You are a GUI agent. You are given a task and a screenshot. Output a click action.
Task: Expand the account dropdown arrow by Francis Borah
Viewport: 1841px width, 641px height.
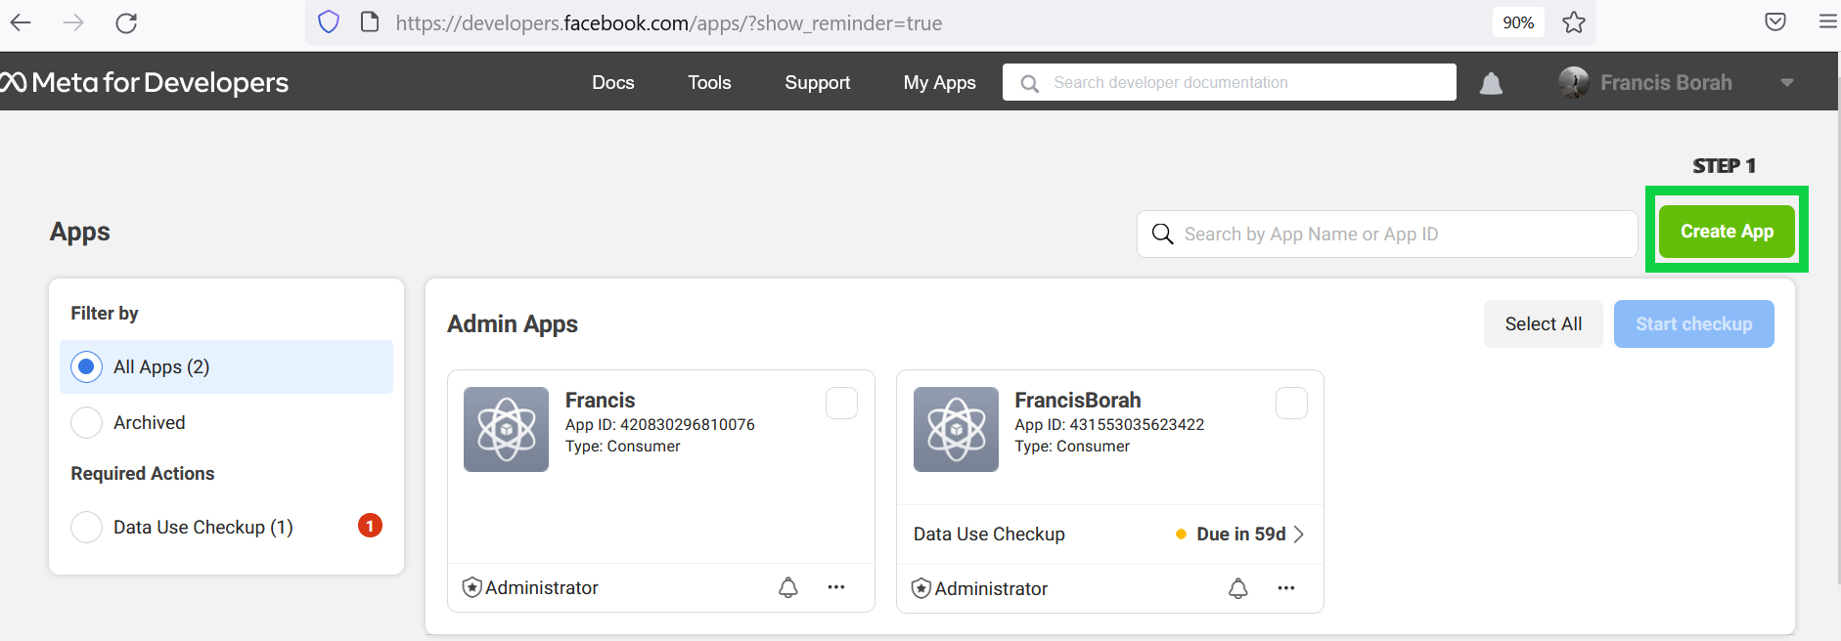click(x=1787, y=83)
